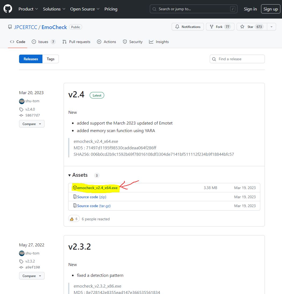Click the fork icon in Fork button
282x294 pixels.
[x=212, y=27]
